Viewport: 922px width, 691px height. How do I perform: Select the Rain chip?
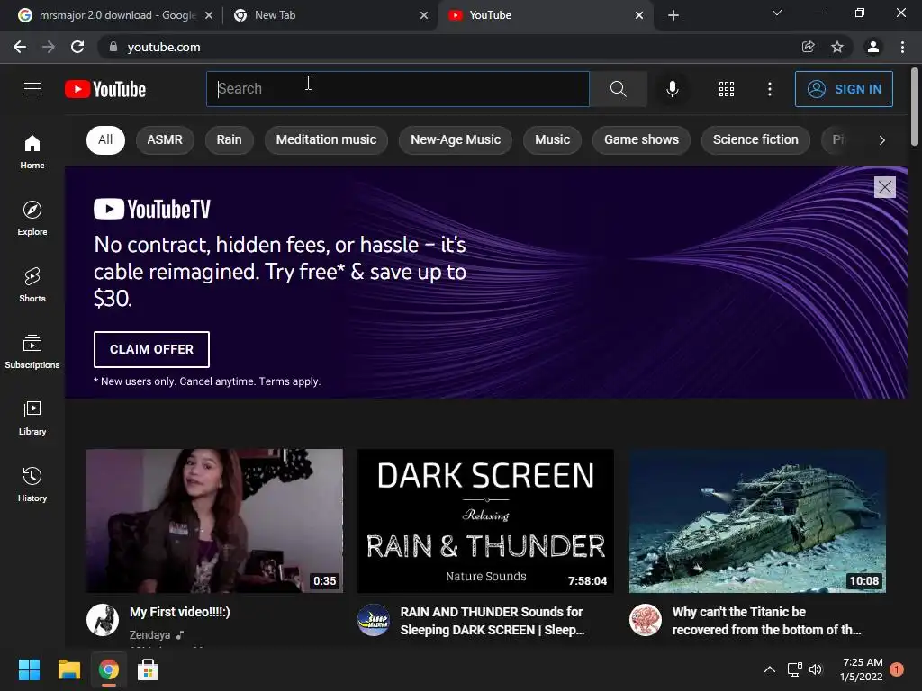click(230, 139)
